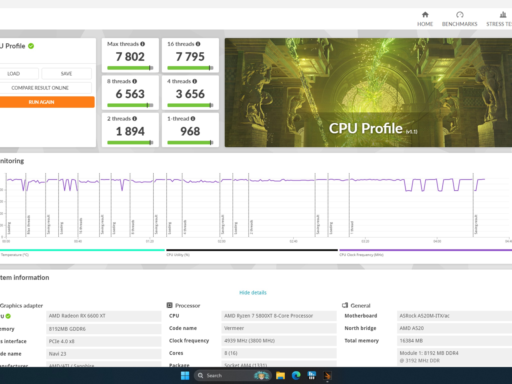Click the 16 threads score bar
Viewport: 512px width, 384px height.
coord(190,68)
